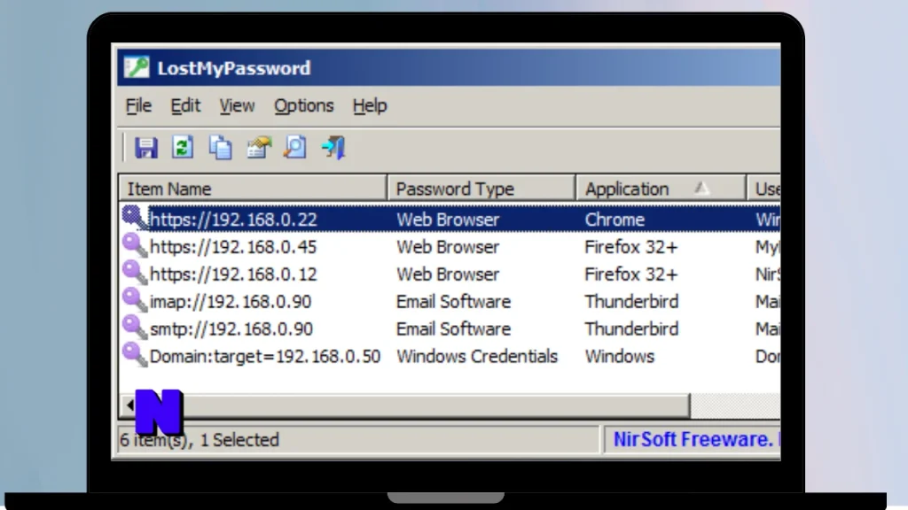Image resolution: width=908 pixels, height=510 pixels.
Task: Open the Options menu
Action: pyautogui.click(x=304, y=106)
